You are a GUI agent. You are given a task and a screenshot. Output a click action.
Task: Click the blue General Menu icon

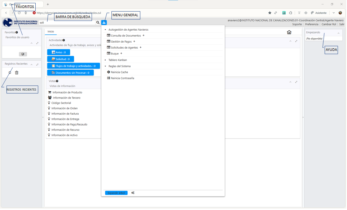[104, 22]
